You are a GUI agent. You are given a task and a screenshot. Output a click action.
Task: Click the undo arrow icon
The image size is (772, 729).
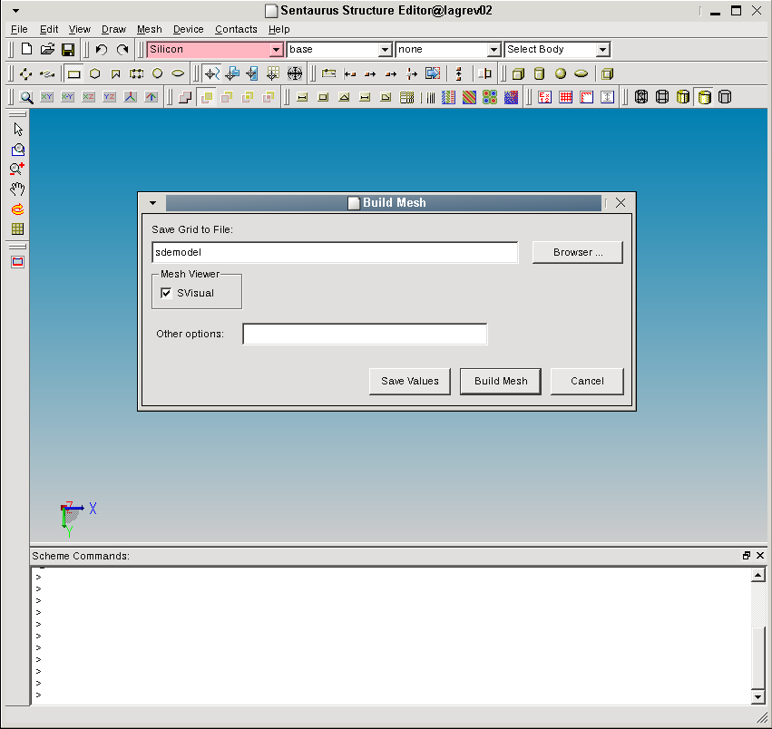point(102,50)
